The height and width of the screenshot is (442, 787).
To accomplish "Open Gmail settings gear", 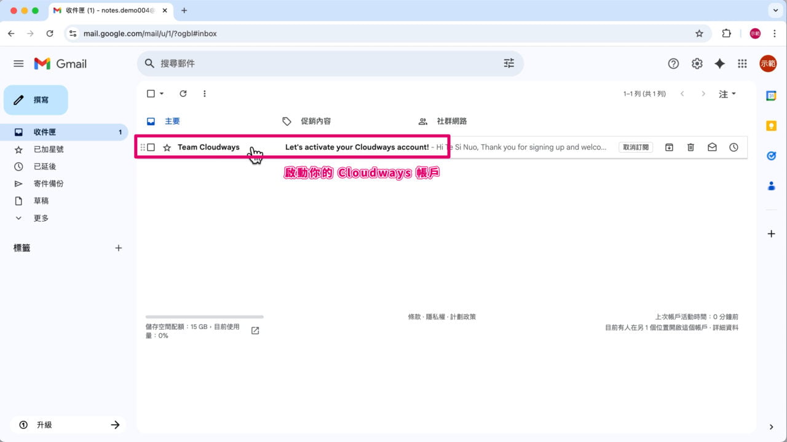I will click(x=697, y=63).
